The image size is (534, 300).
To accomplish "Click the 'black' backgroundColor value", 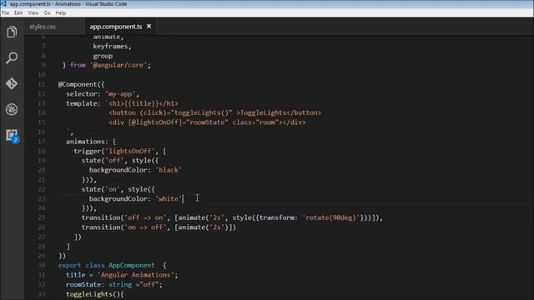I will pos(169,170).
